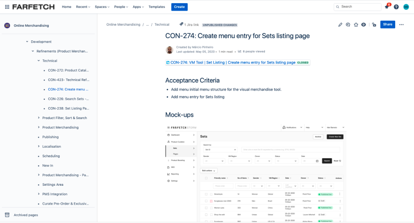Open page restrictions lock icon
The height and width of the screenshot is (223, 414).
(x=374, y=25)
